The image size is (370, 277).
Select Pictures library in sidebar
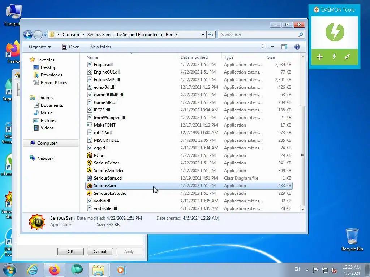click(x=48, y=120)
